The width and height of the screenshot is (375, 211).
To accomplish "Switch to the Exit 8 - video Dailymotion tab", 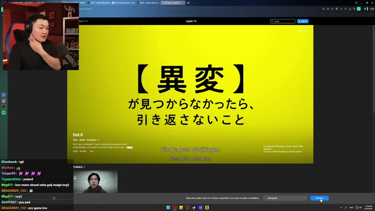I will (x=99, y=3).
